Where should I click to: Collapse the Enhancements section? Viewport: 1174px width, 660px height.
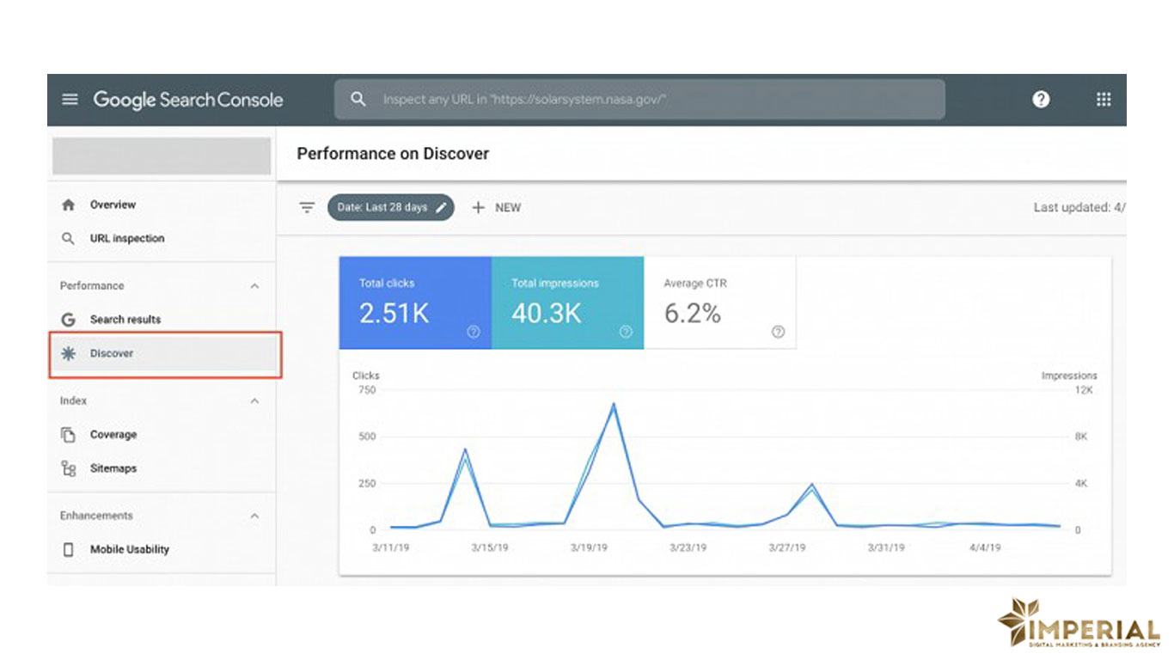254,516
